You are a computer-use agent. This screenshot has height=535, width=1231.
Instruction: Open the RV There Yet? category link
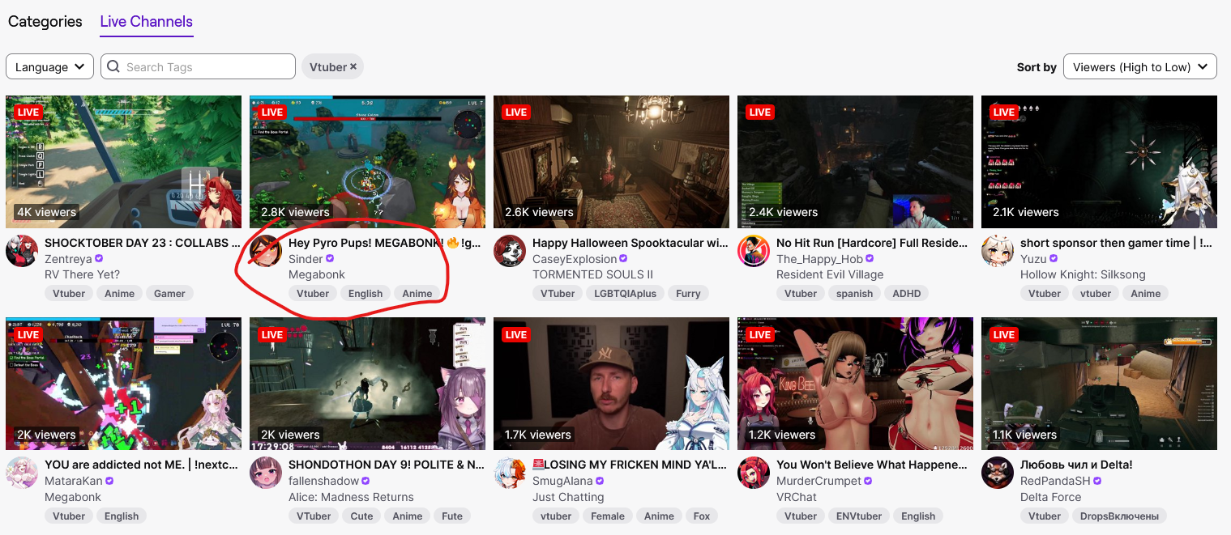[x=82, y=274]
